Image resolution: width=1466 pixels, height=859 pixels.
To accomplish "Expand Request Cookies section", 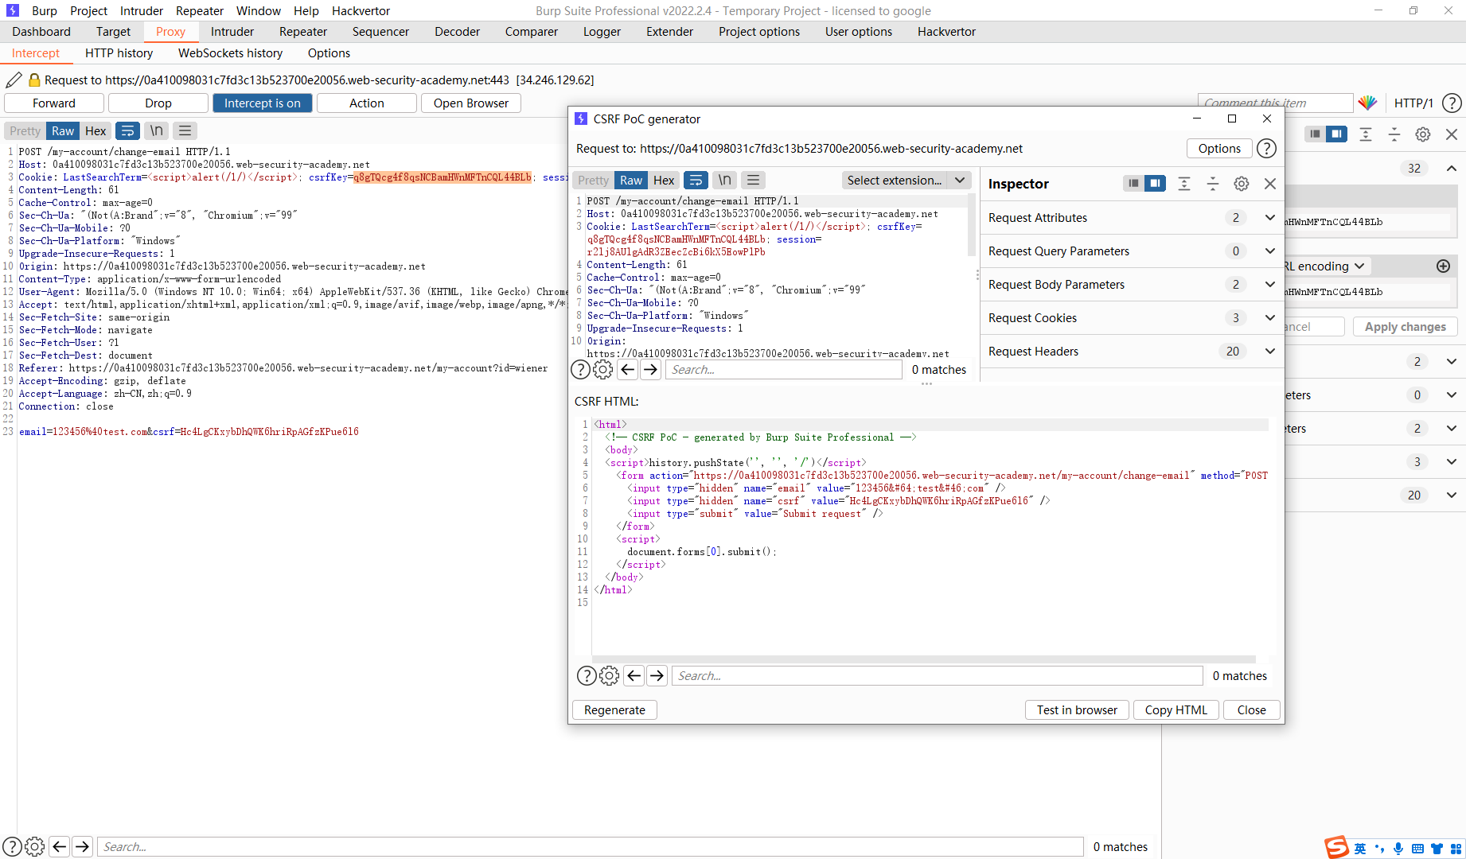I will point(1131,317).
